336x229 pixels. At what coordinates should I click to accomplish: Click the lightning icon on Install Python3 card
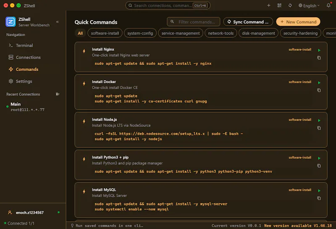pyautogui.click(x=84, y=159)
